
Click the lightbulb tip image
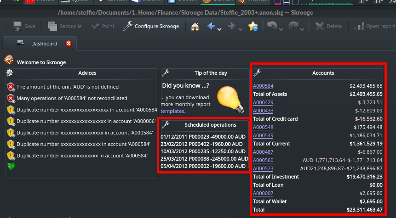coord(230,99)
